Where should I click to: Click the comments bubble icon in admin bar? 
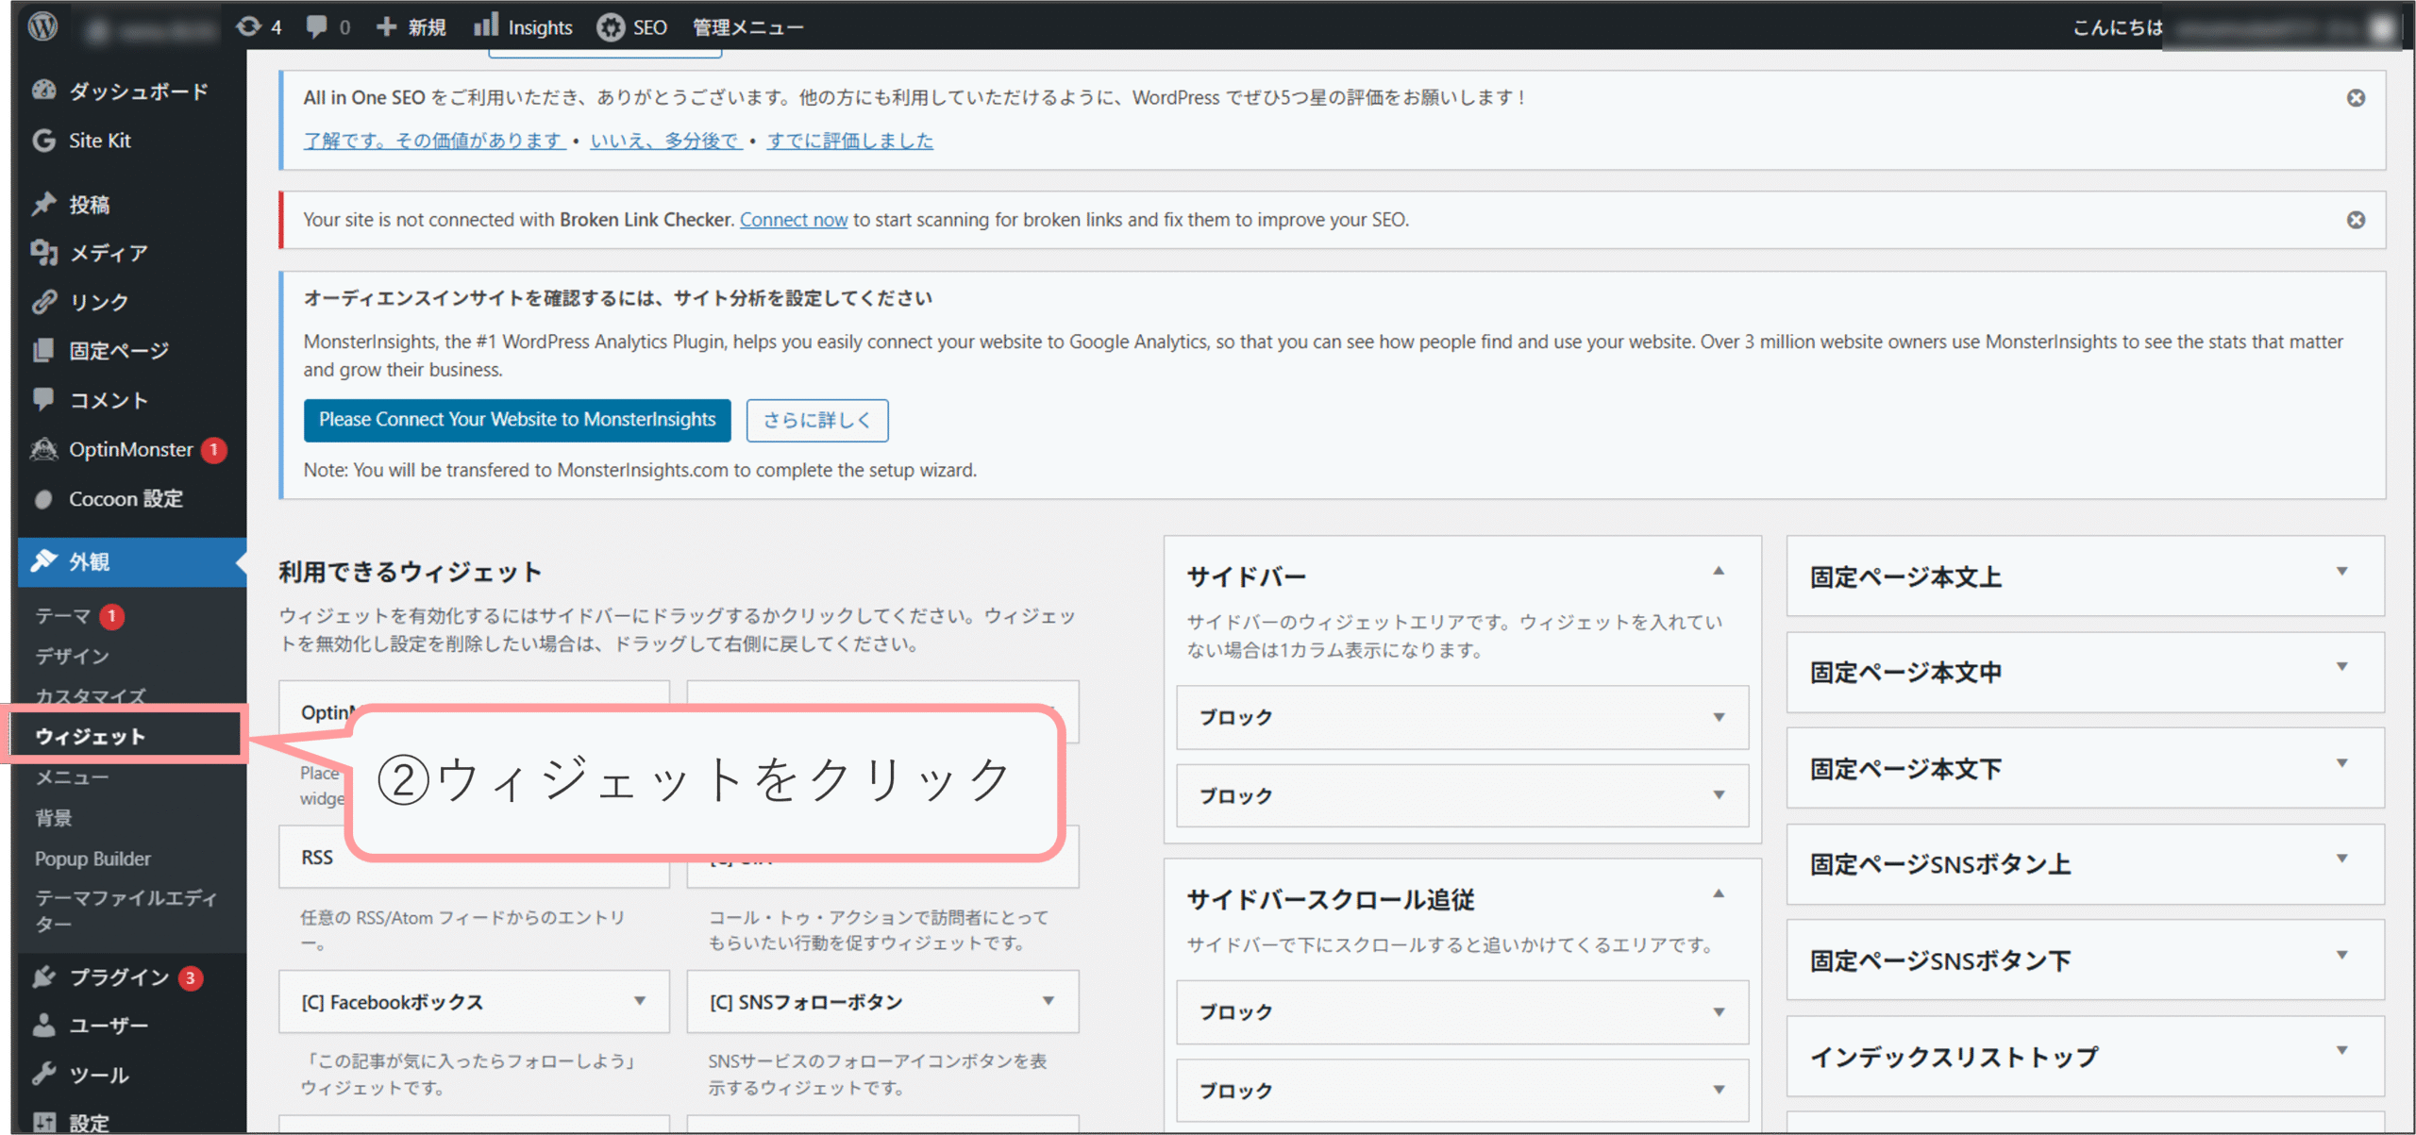click(x=317, y=26)
